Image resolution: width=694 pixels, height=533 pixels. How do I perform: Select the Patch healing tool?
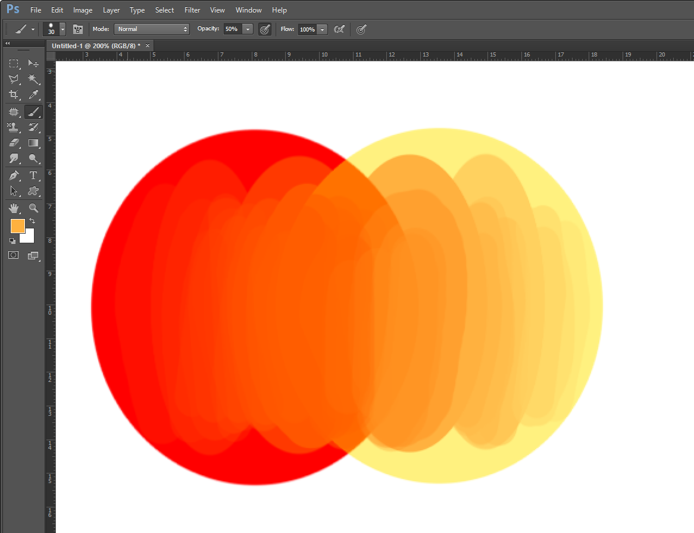pyautogui.click(x=14, y=112)
